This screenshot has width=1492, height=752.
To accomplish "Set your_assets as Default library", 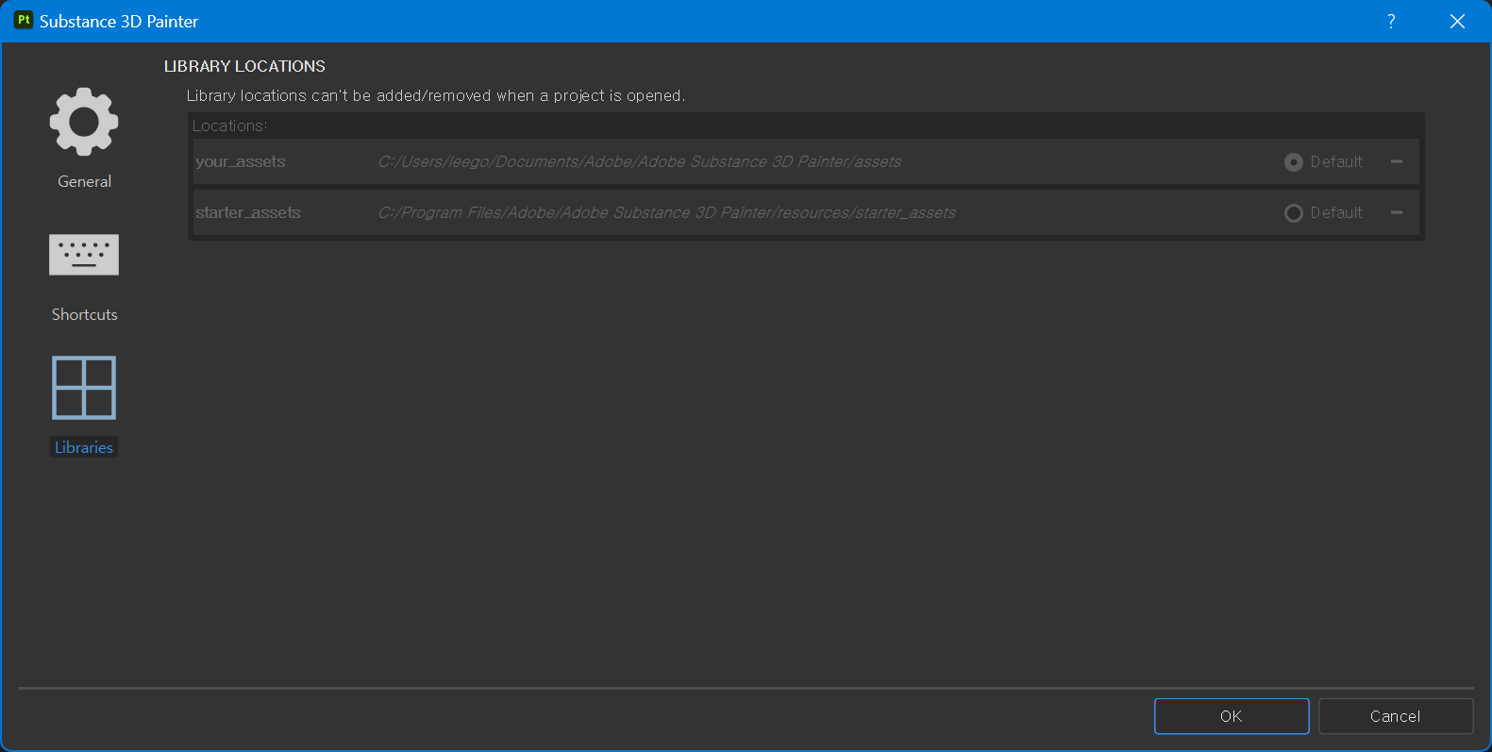I will tap(1294, 162).
